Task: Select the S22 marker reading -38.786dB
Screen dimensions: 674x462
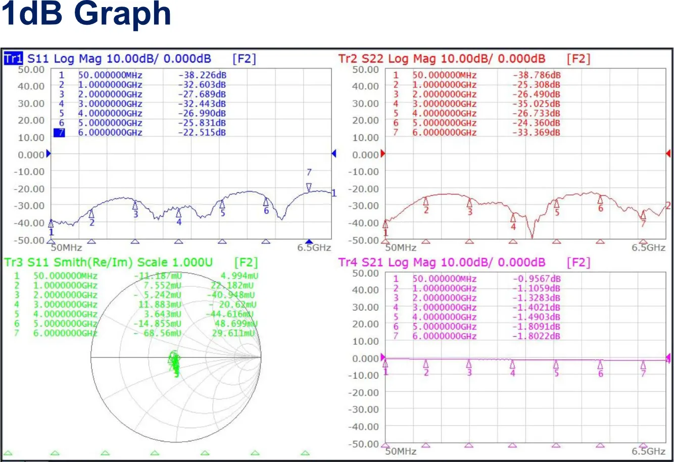Action: [x=536, y=75]
